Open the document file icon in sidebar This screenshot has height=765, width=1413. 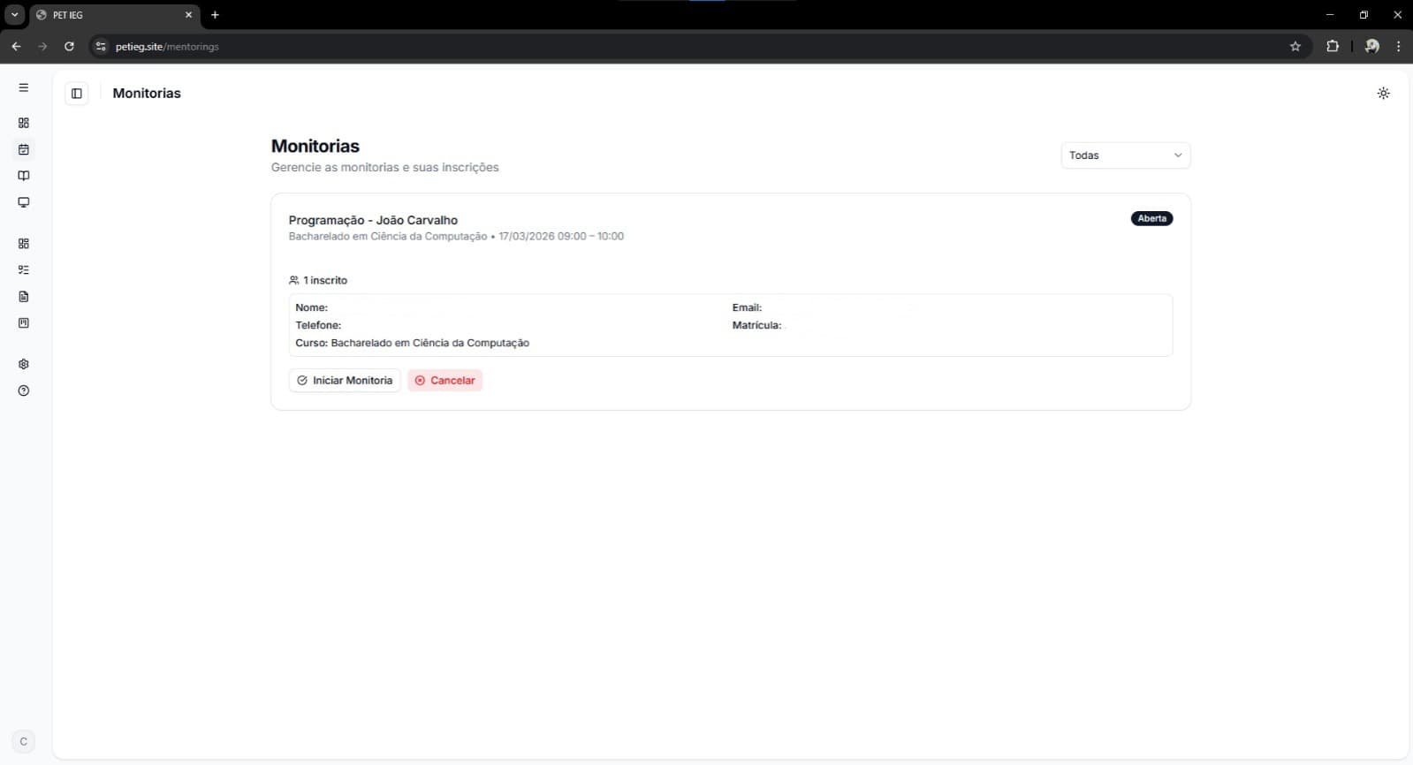point(24,297)
